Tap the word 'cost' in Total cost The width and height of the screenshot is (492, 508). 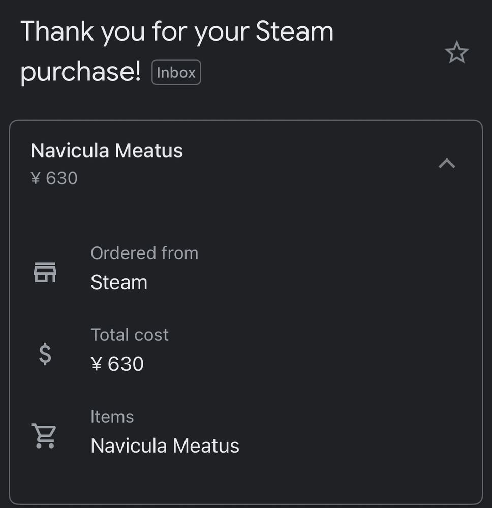150,335
